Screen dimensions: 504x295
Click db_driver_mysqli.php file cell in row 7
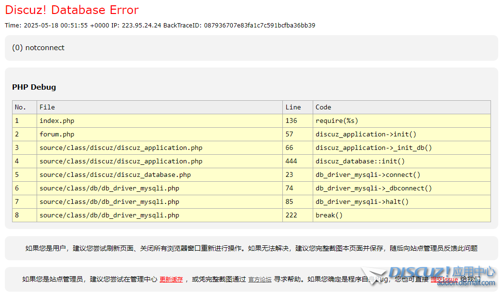159,201
